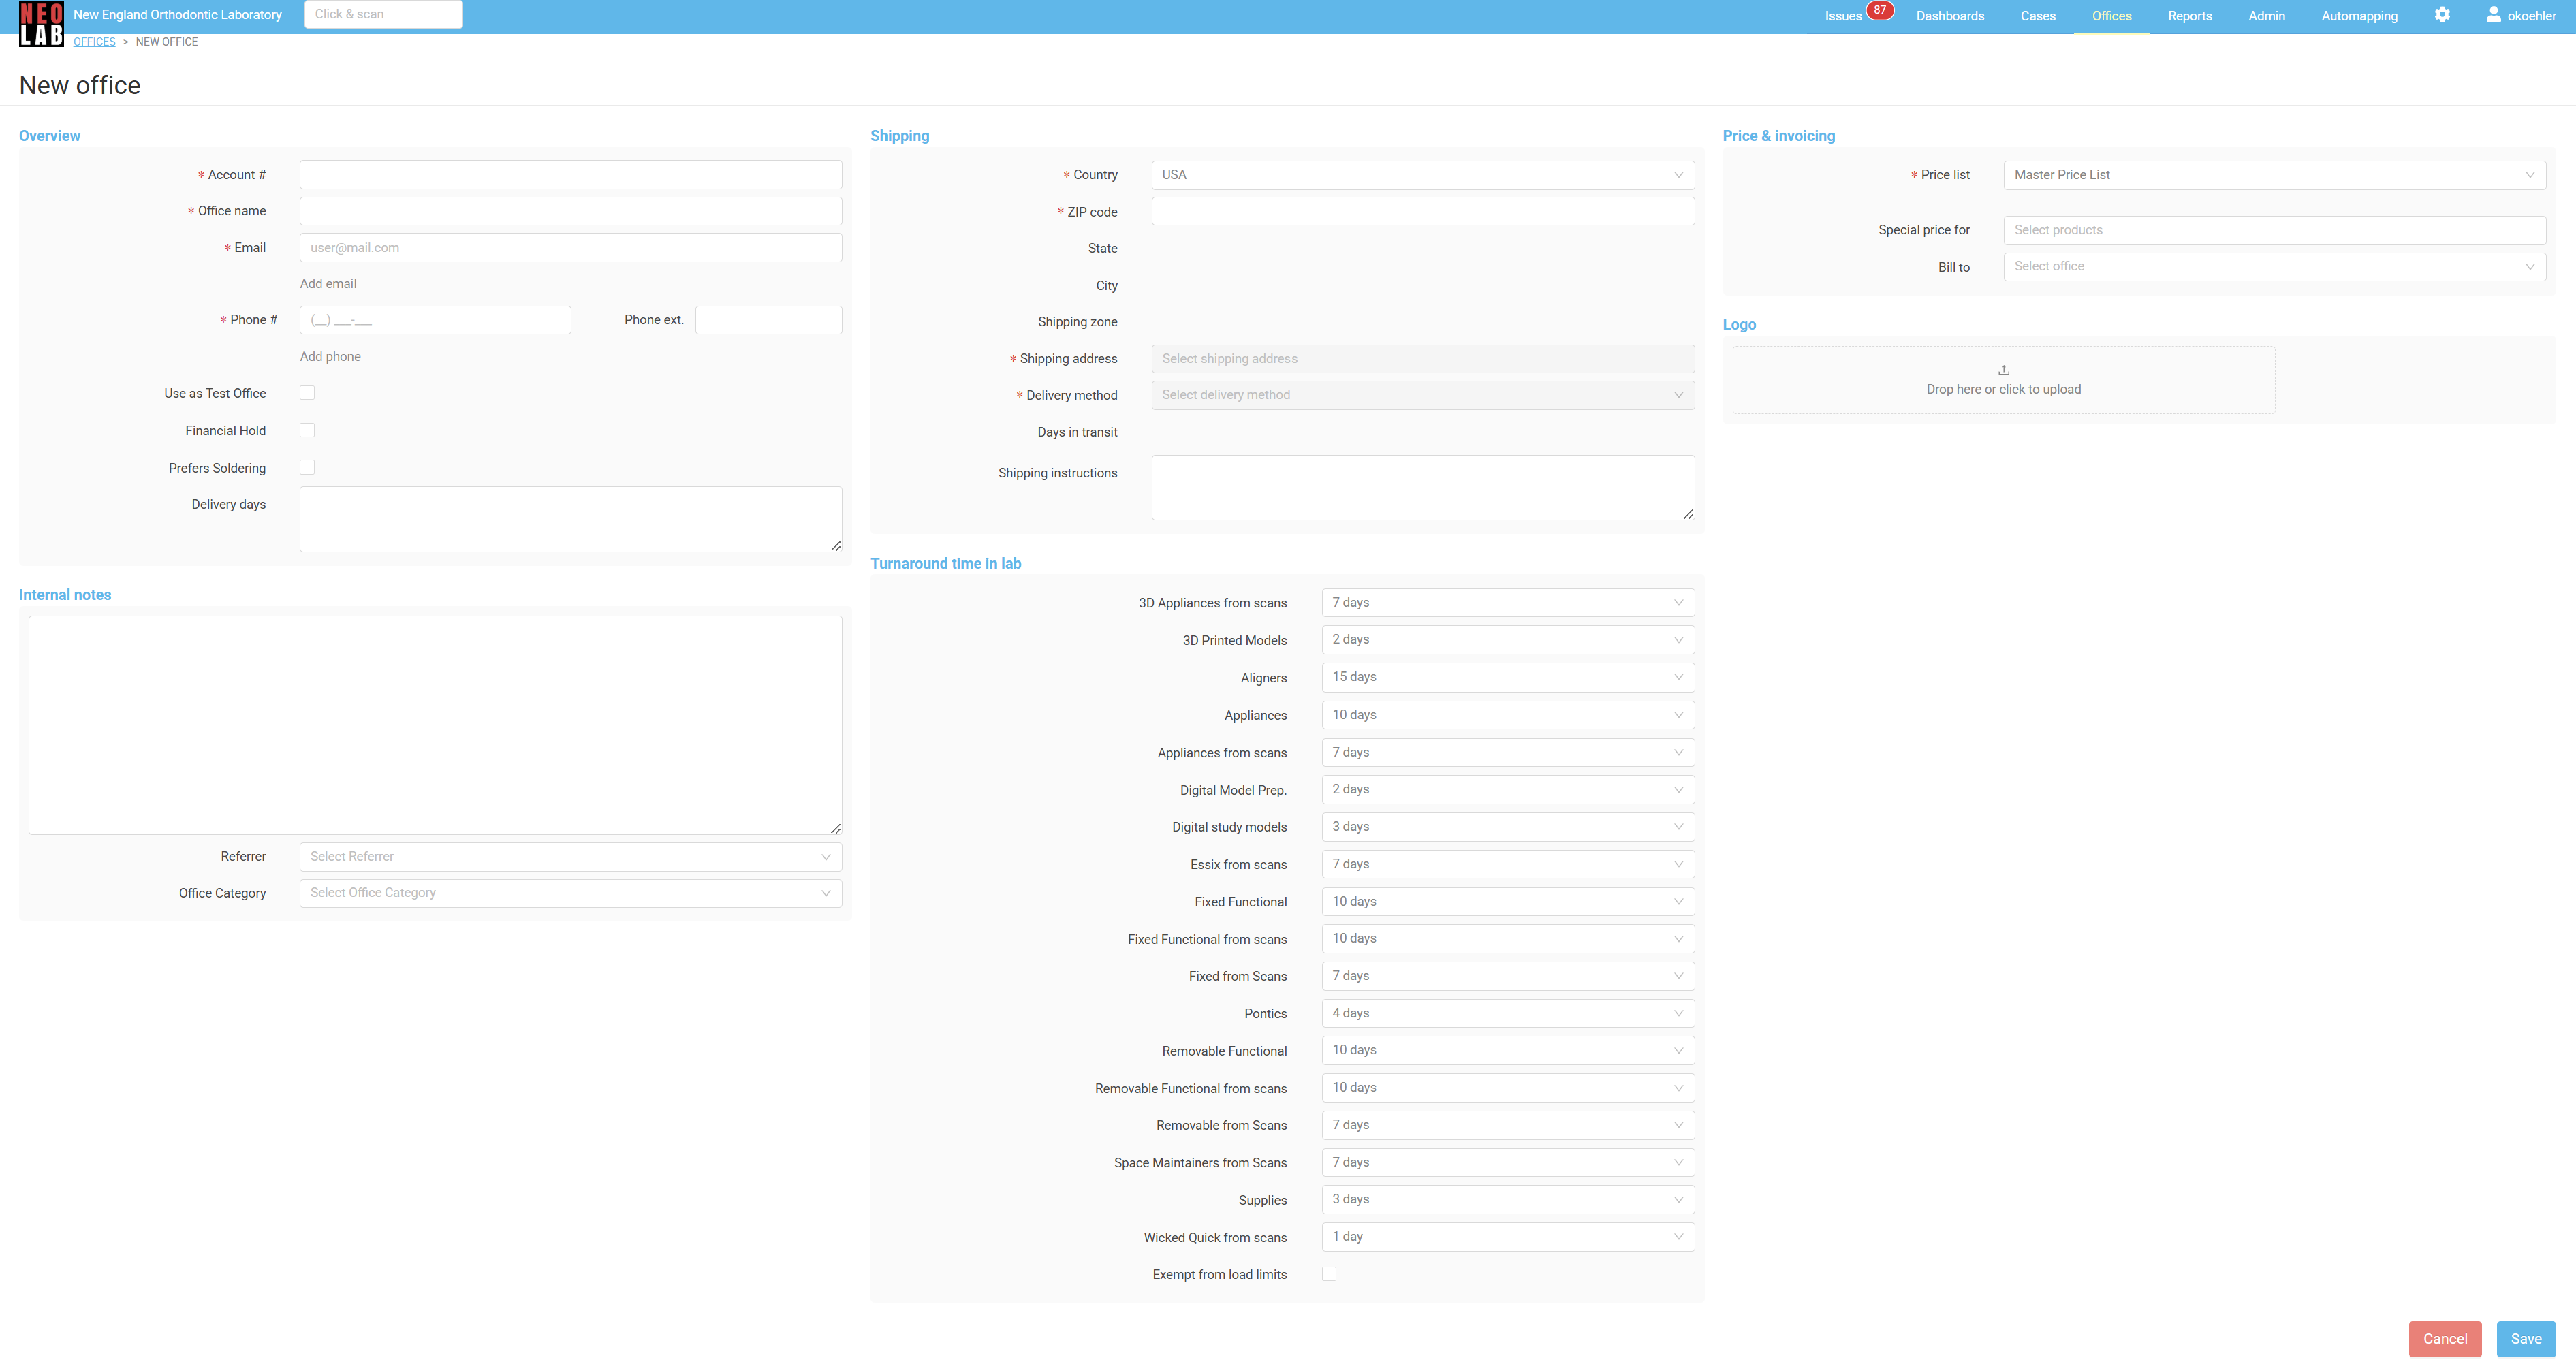Click the Add email link
The height and width of the screenshot is (1362, 2576).
[x=328, y=284]
